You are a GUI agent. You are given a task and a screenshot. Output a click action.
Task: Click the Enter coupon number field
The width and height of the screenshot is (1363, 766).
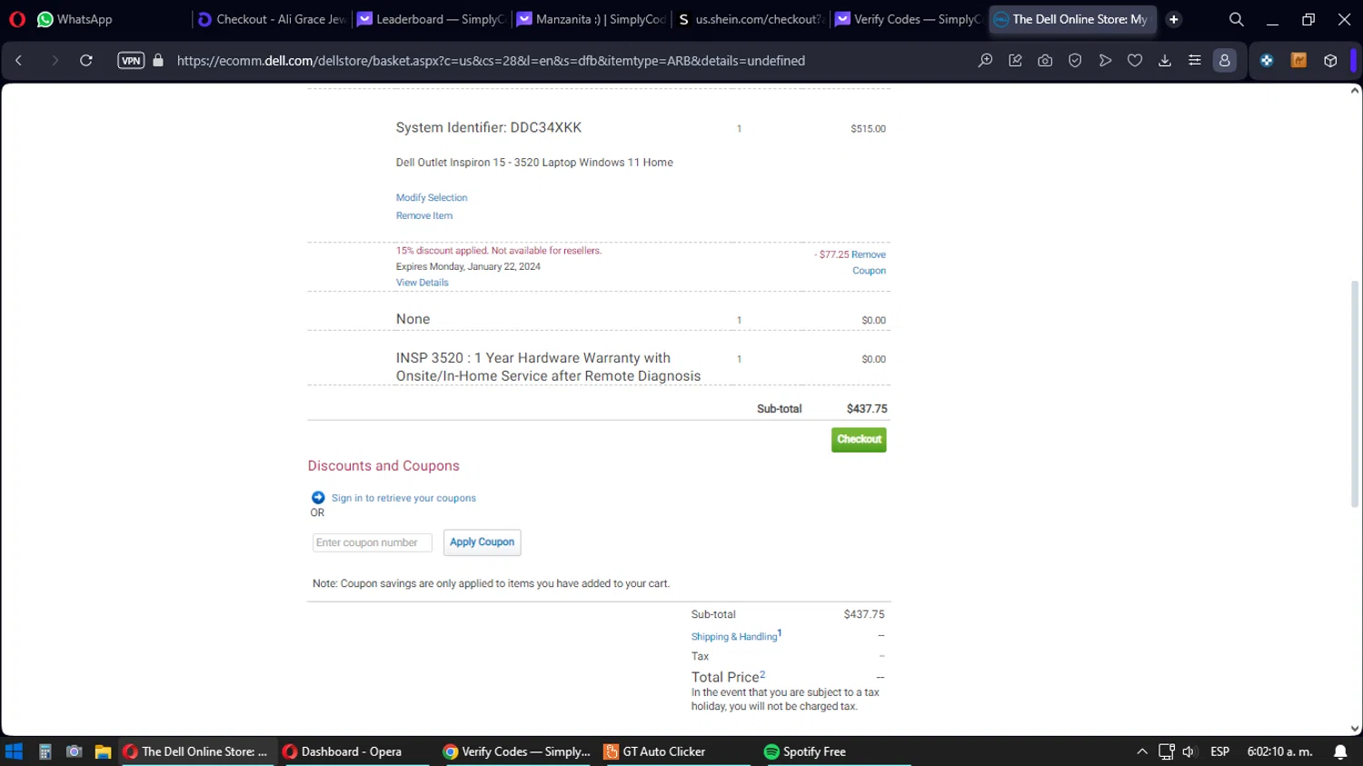pyautogui.click(x=372, y=542)
